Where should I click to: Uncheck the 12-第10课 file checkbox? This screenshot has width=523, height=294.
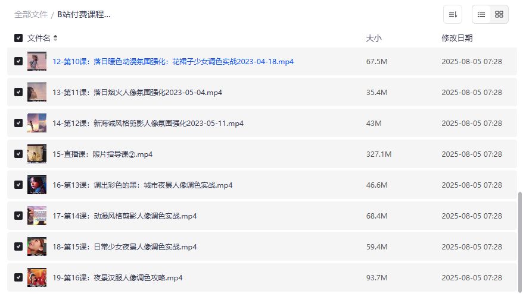tap(18, 61)
